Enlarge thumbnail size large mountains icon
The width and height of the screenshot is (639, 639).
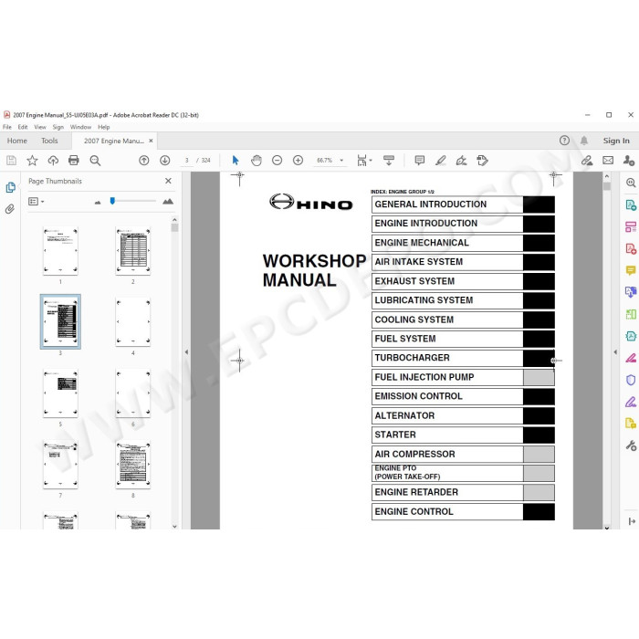tap(168, 202)
